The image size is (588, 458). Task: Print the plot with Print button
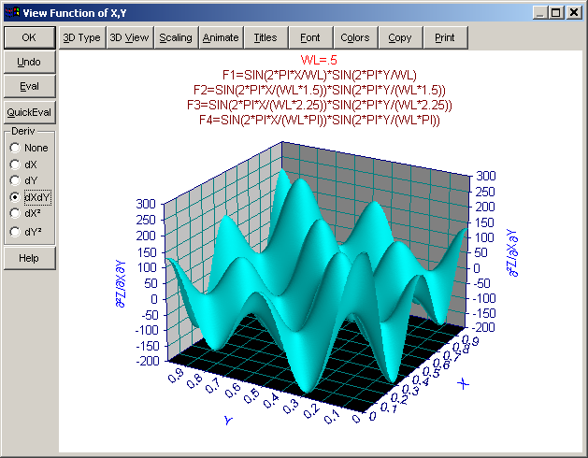445,37
